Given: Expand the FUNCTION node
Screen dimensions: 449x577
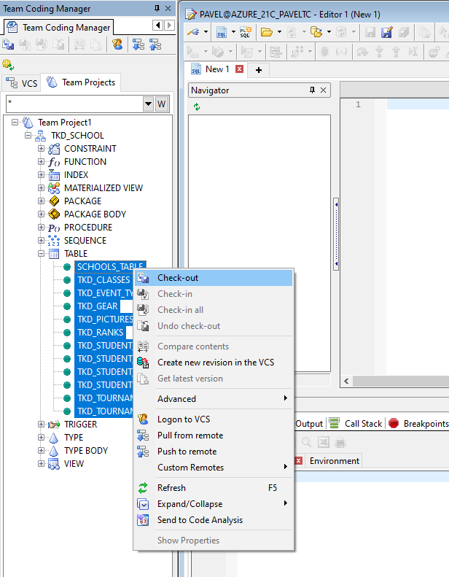Looking at the screenshot, I should (x=42, y=161).
